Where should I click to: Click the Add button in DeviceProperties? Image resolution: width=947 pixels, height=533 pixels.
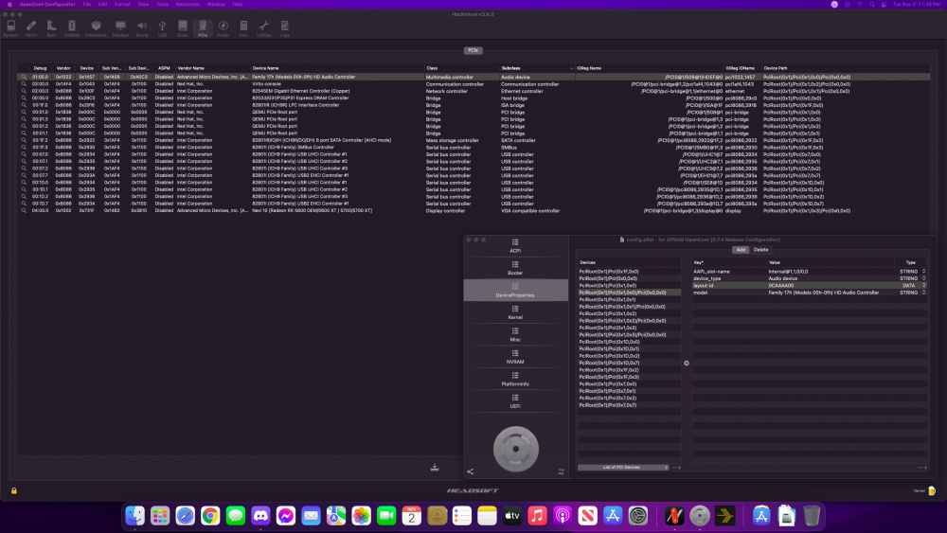click(741, 250)
